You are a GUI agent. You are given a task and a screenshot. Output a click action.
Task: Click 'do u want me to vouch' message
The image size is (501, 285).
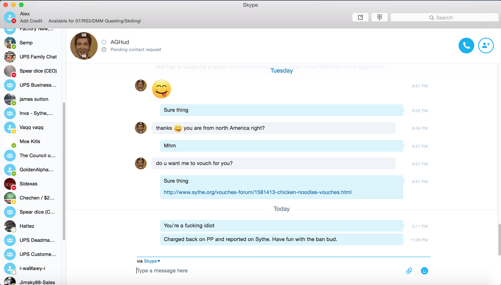point(274,163)
